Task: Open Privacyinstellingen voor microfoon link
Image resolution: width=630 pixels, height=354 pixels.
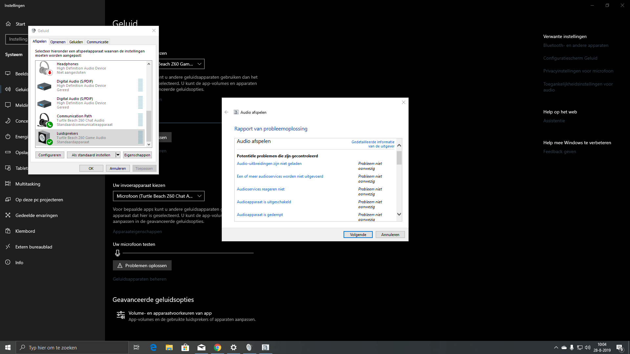Action: 578,71
